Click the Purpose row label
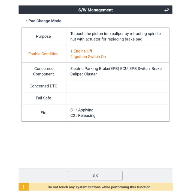 [43, 36]
